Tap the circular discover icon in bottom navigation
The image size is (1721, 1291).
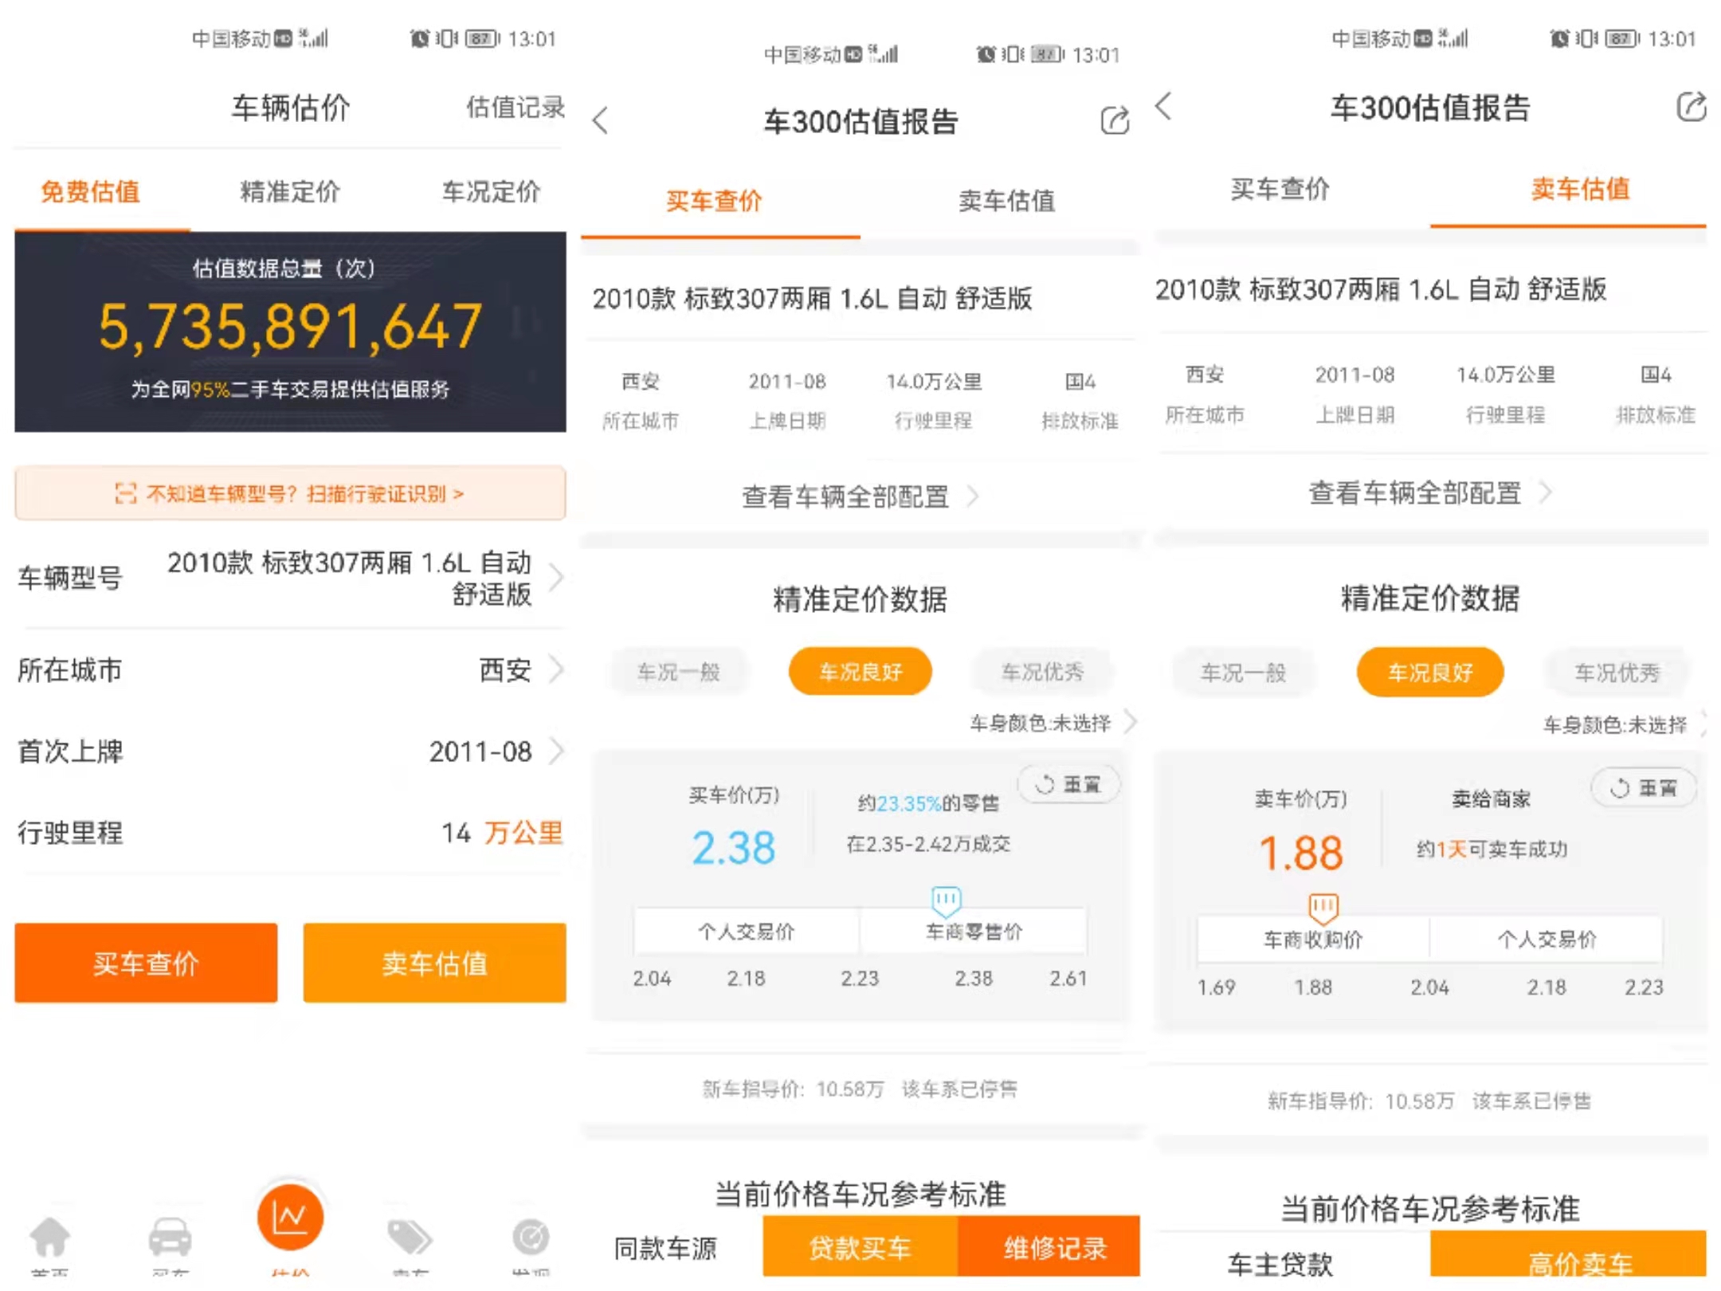coord(531,1236)
